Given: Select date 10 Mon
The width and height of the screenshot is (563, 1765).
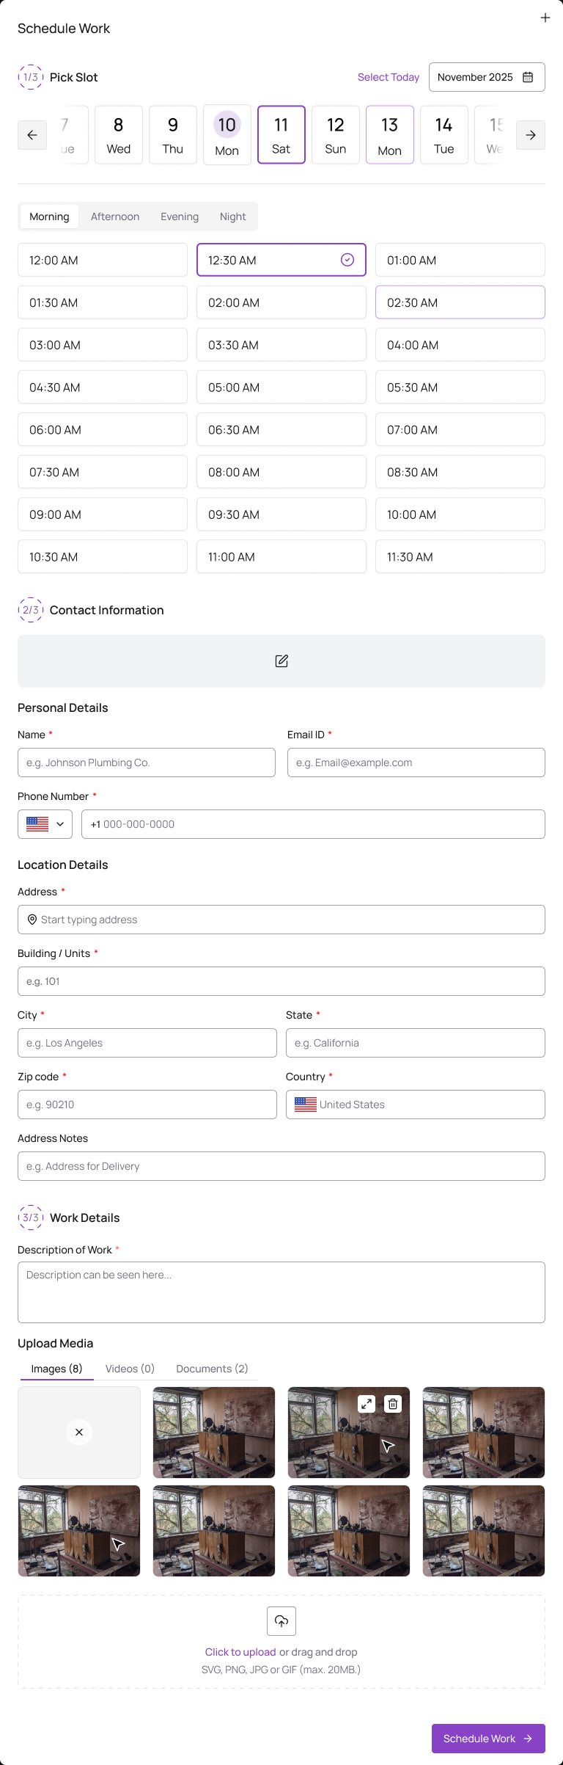Looking at the screenshot, I should [x=227, y=135].
